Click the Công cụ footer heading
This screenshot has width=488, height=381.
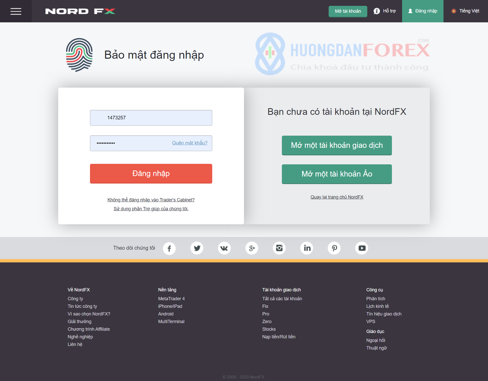pos(375,290)
